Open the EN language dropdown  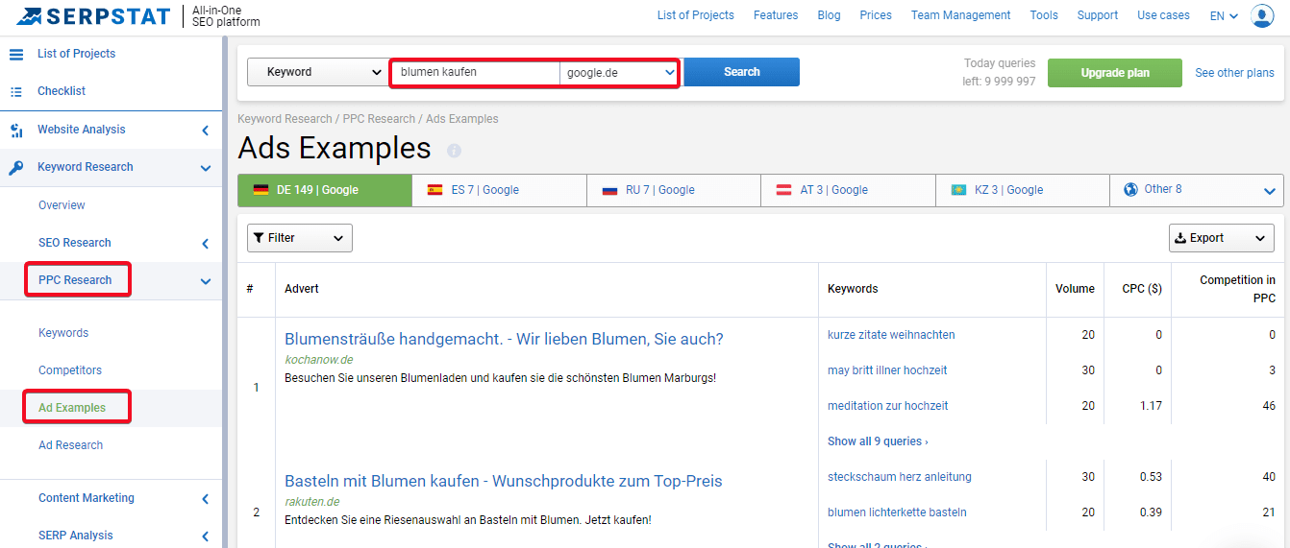coord(1224,15)
